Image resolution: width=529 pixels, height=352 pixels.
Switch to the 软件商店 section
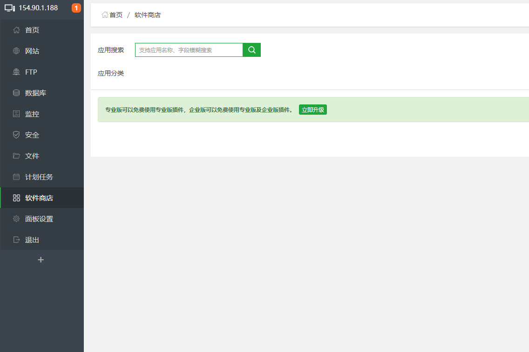click(40, 198)
